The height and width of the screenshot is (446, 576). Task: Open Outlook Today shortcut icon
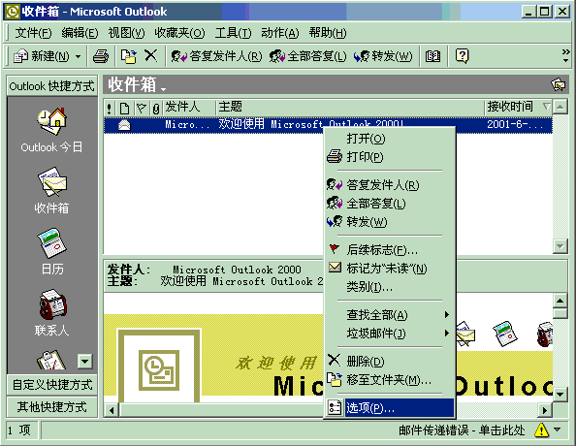pyautogui.click(x=51, y=121)
